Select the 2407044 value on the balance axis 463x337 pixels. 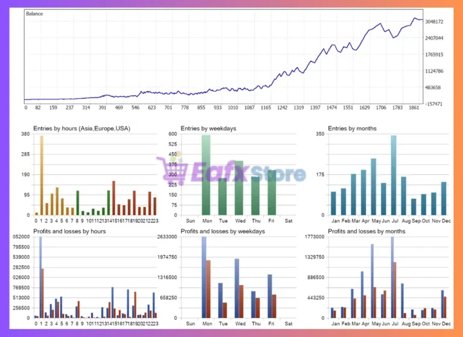click(x=434, y=38)
